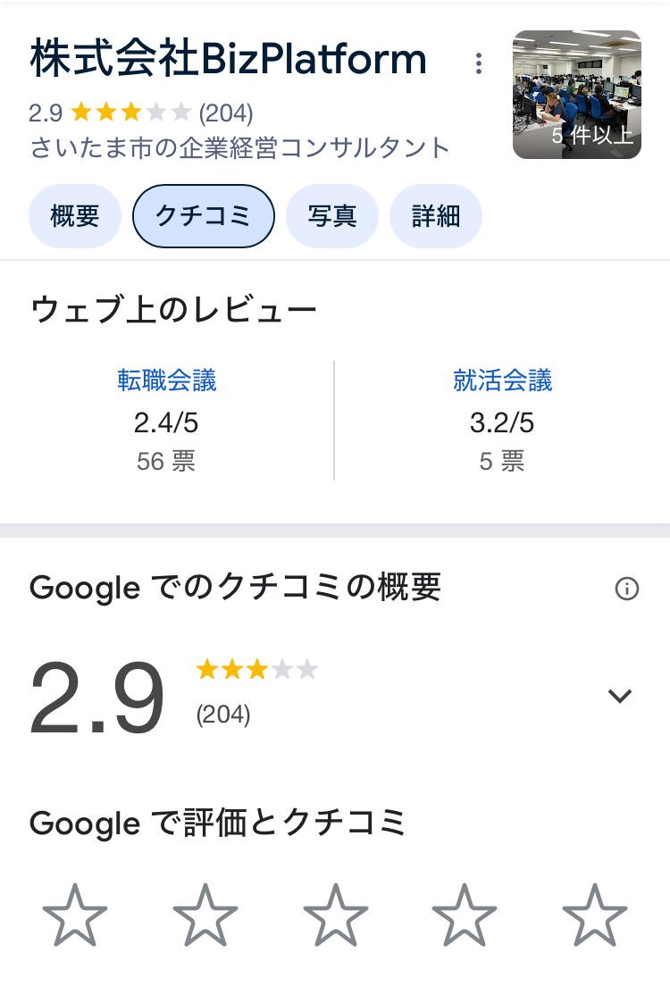Rate four stars with the fourth empty star
This screenshot has width=670, height=995.
coord(465,915)
